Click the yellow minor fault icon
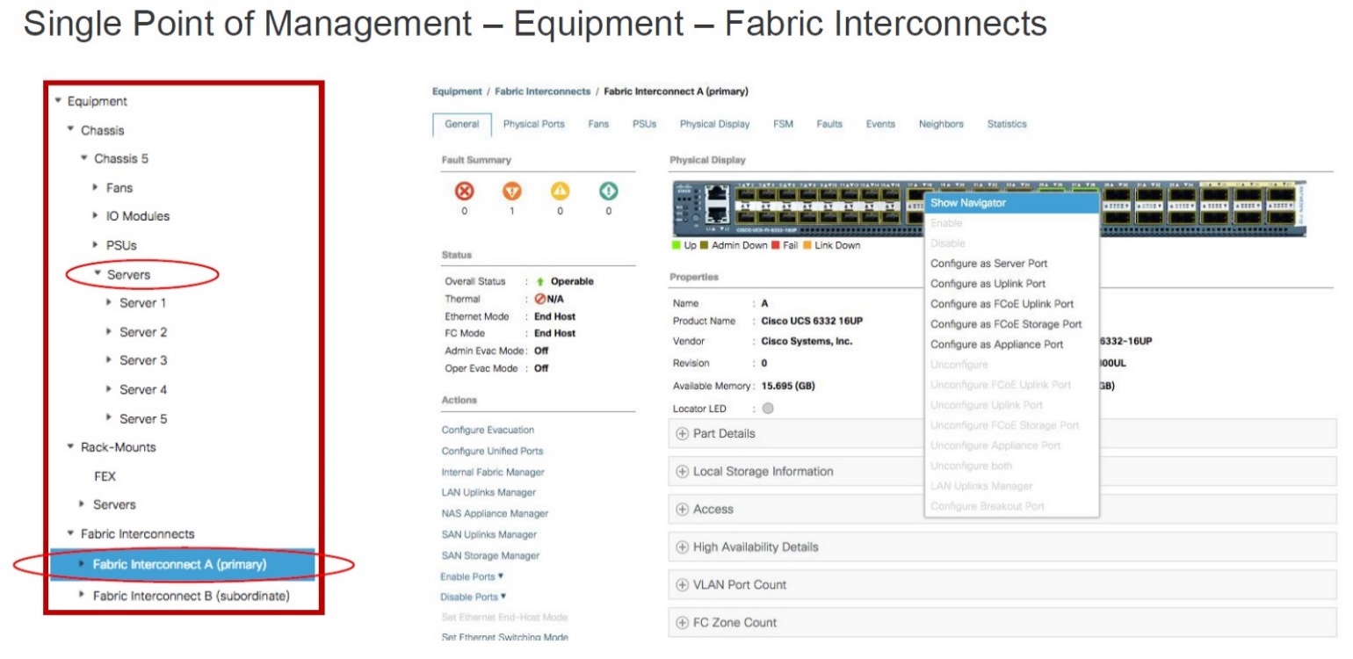 561,191
